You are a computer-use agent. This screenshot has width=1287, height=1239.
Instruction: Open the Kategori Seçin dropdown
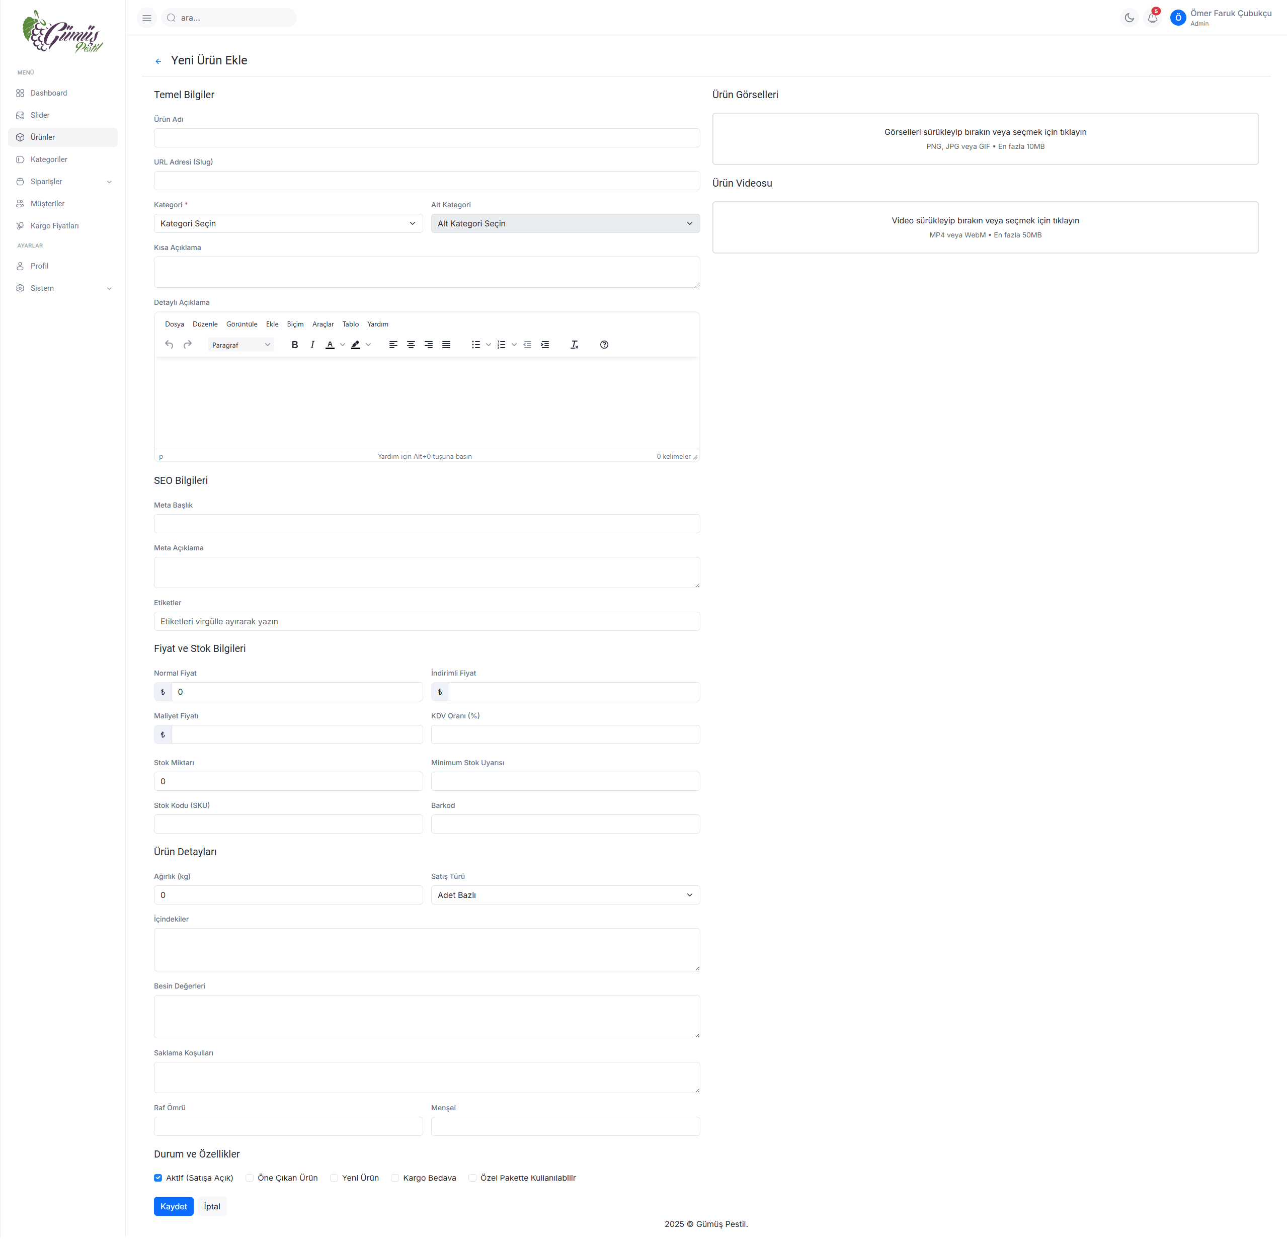pos(288,223)
